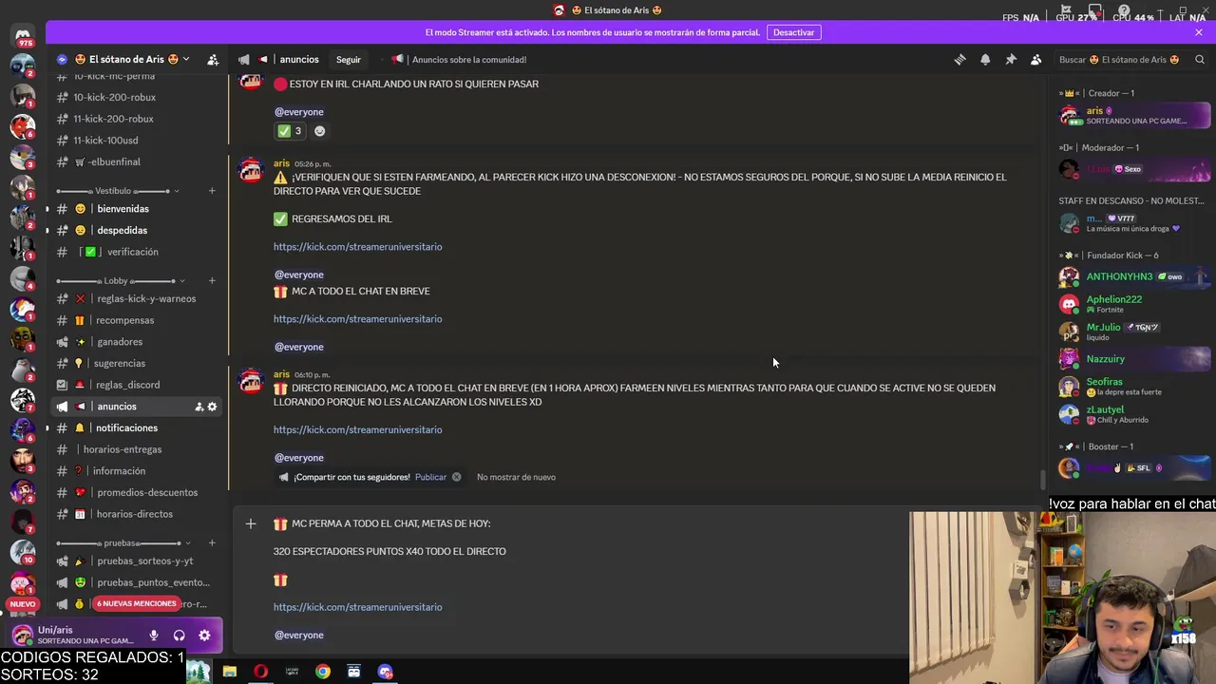The image size is (1216, 684).
Task: Create invite icon on anuncios channel
Action: 199,407
